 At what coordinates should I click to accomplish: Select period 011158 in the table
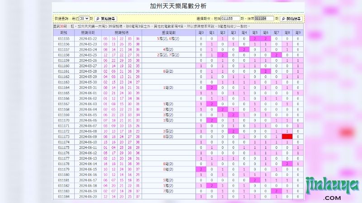(x=64, y=55)
